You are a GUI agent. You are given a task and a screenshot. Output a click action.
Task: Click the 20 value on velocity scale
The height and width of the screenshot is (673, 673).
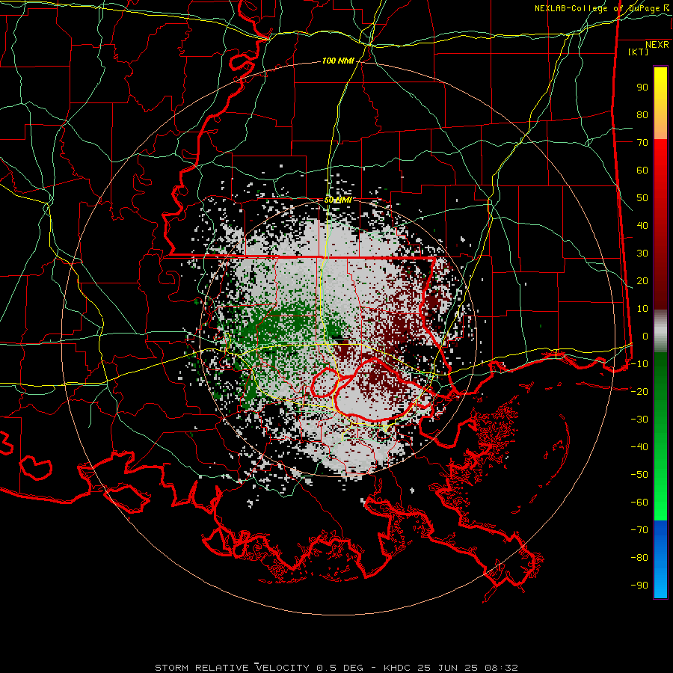click(642, 280)
